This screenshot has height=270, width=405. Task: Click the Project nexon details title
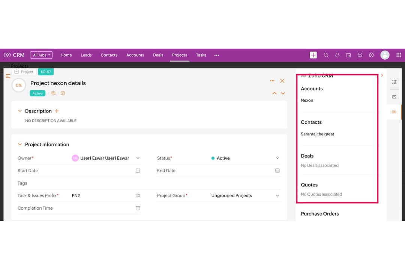click(x=58, y=83)
